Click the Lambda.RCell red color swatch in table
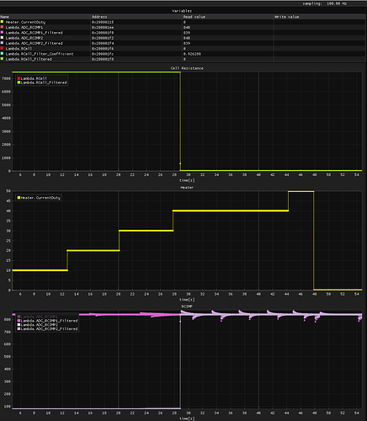This screenshot has width=367, height=421. pos(2,48)
